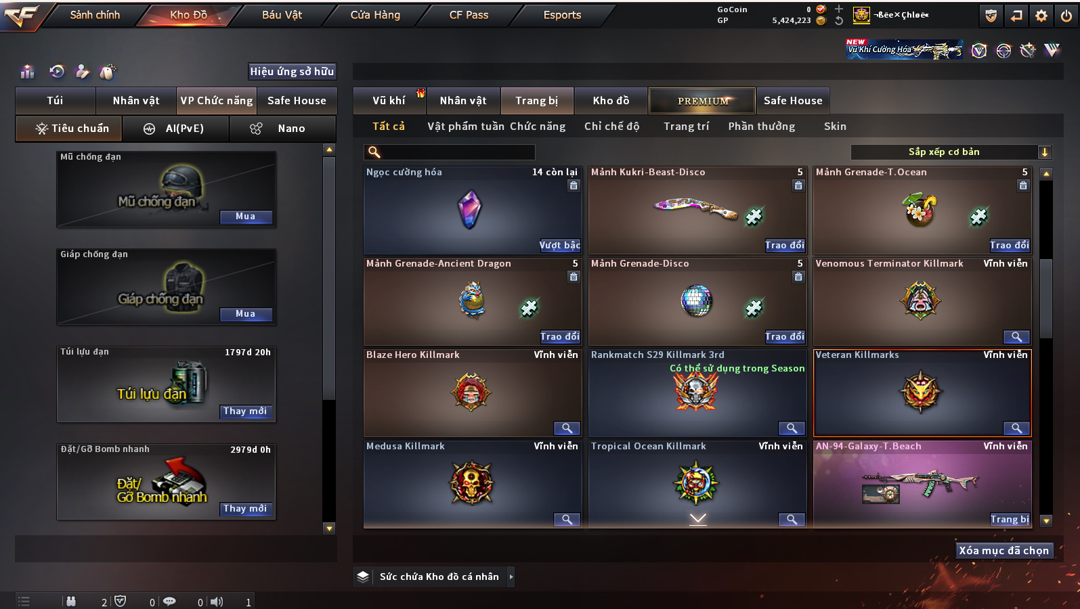Switch to the PREMIUM tab
This screenshot has width=1080, height=609.
coord(702,101)
